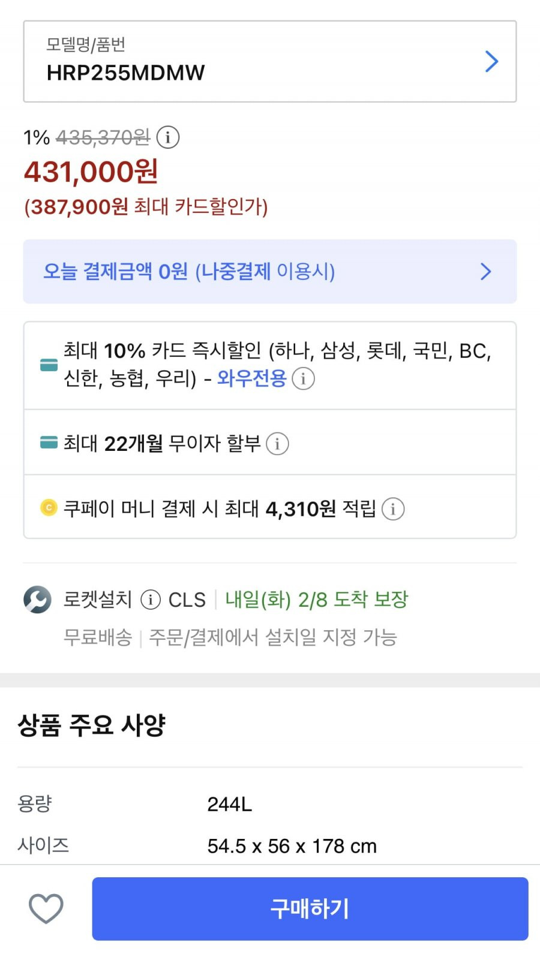Screen dimensions: 540x978
Task: Tap the heart wishlist icon
Action: tap(46, 908)
